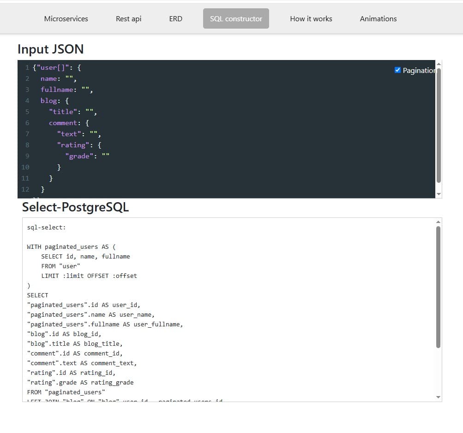Click the "comment".id AS comment_id line

click(75, 354)
